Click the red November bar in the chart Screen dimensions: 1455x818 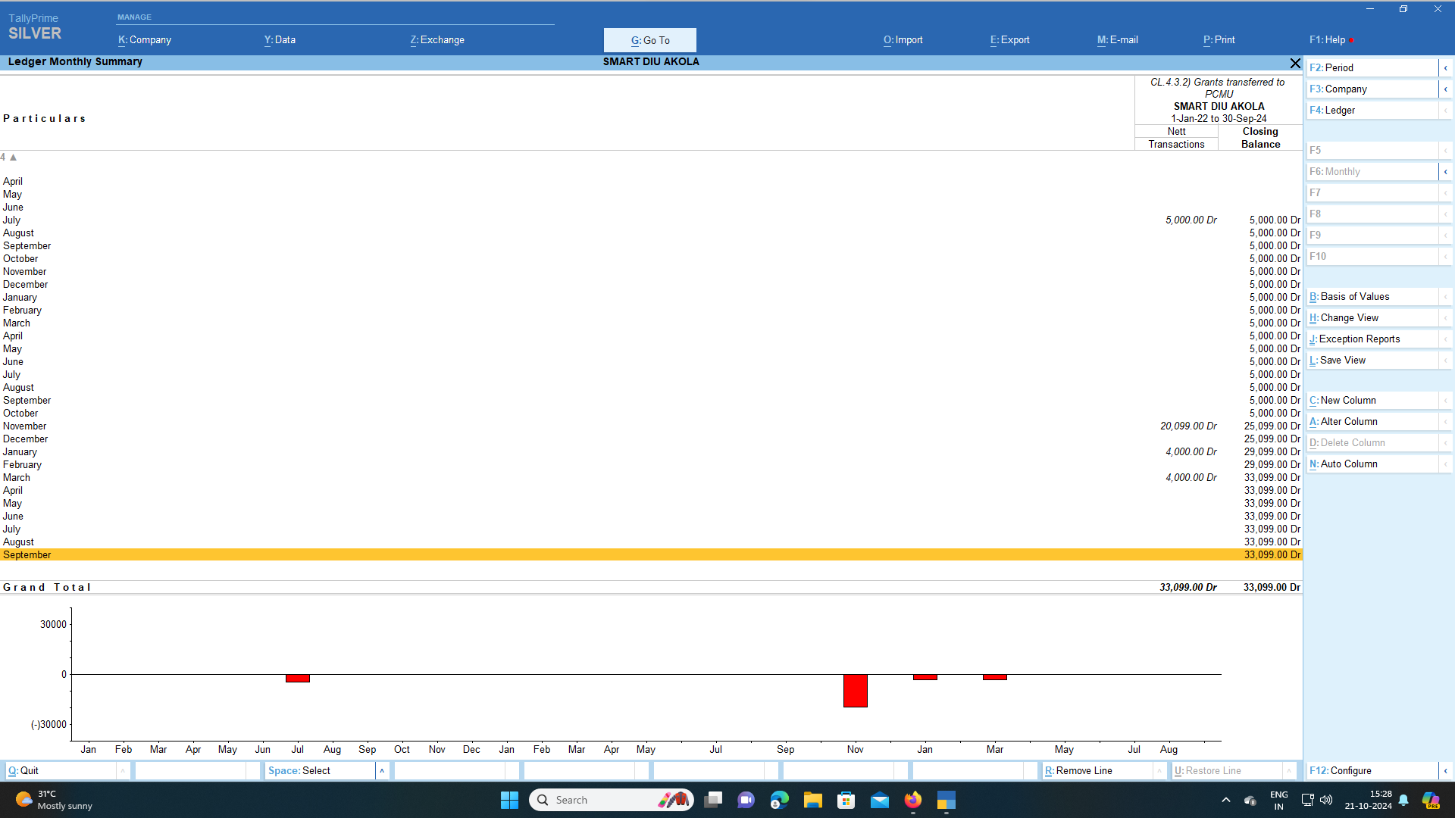click(855, 691)
